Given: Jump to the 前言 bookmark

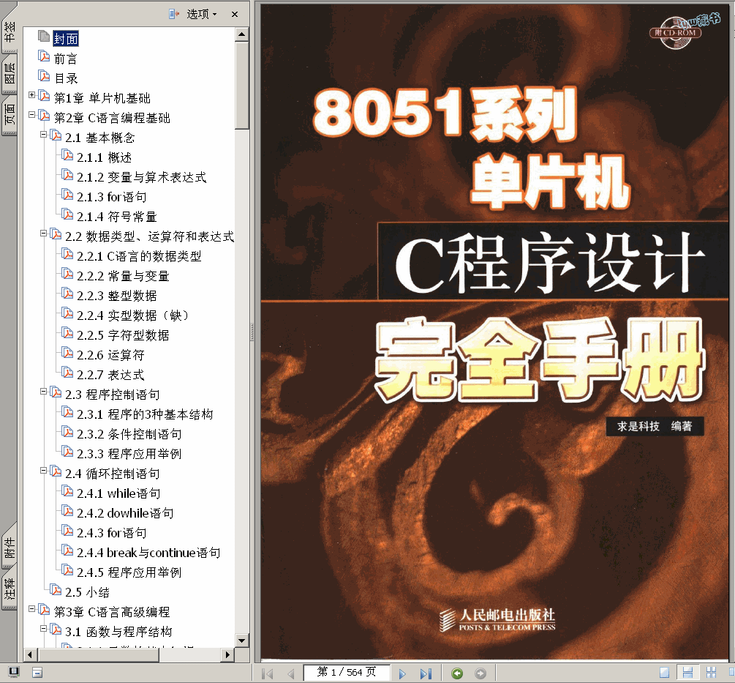Looking at the screenshot, I should (x=65, y=59).
